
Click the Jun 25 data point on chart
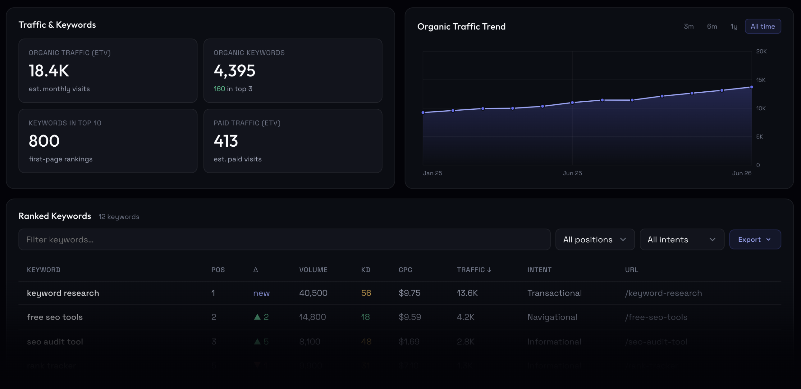point(572,103)
